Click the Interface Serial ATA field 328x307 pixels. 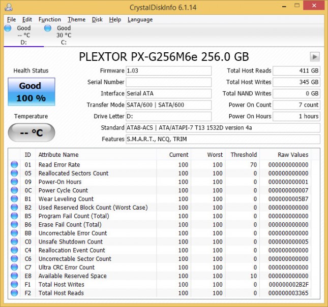tap(168, 93)
